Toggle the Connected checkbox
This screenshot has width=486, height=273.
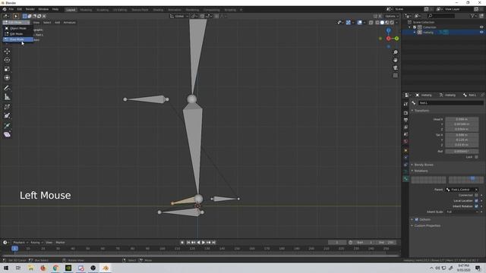click(476, 195)
